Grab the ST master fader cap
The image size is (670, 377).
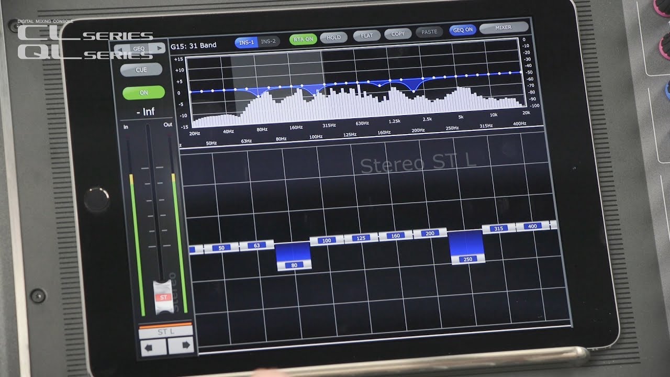163,297
